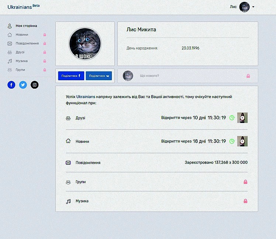The height and width of the screenshot is (239, 276).
Task: Click the Ukrainians Beta logo
Action: click(x=23, y=7)
